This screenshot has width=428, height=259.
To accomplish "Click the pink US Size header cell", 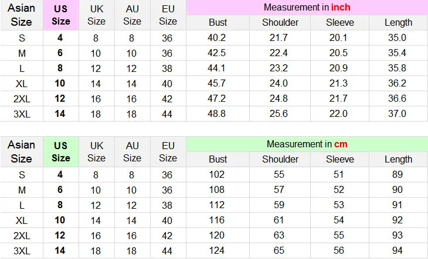I will (61, 15).
